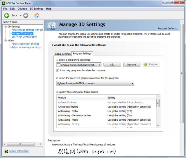This screenshot has width=186, height=158.
Task: Open the File menu
Action: (x=5, y=9)
